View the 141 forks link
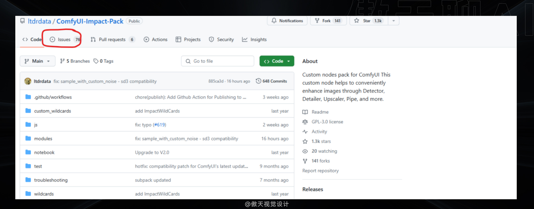 pyautogui.click(x=321, y=161)
